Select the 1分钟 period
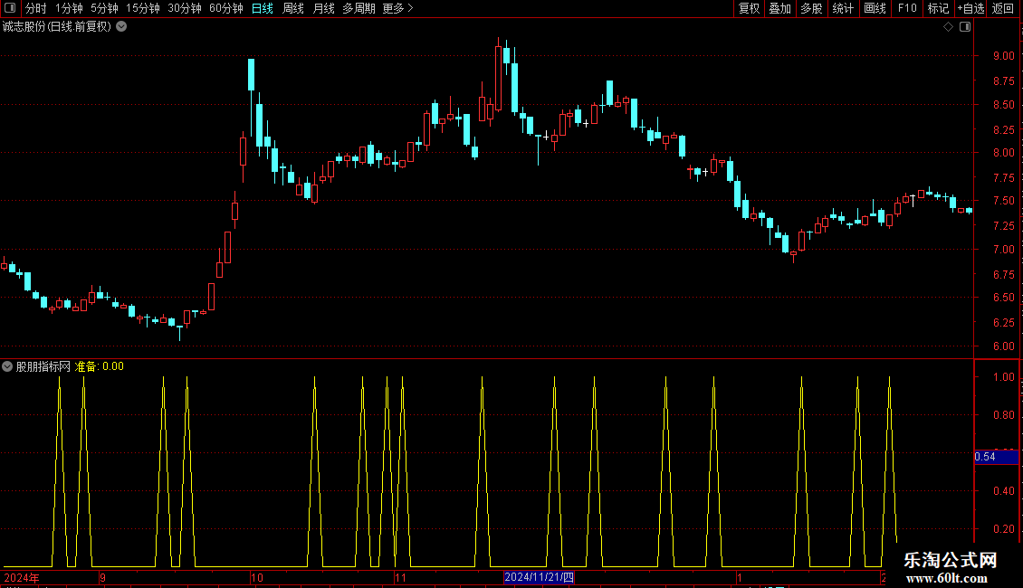1023x588 pixels. point(69,8)
